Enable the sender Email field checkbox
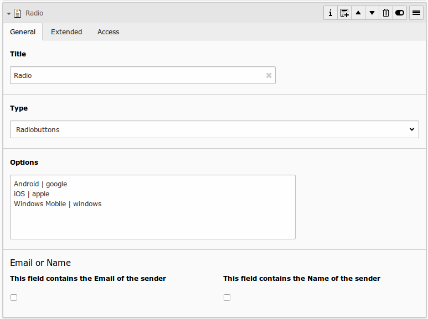The width and height of the screenshot is (428, 319). (x=14, y=297)
